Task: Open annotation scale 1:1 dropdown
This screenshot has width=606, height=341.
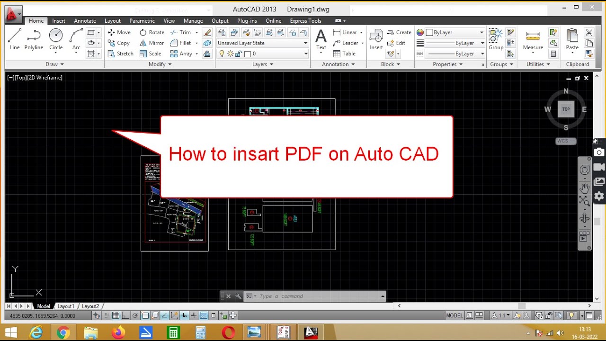Action: (500, 315)
